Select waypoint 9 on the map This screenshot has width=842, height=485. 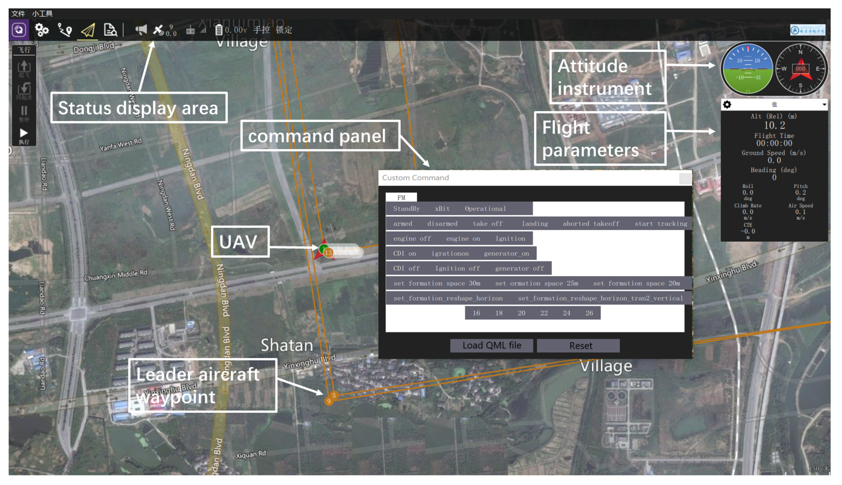(329, 401)
